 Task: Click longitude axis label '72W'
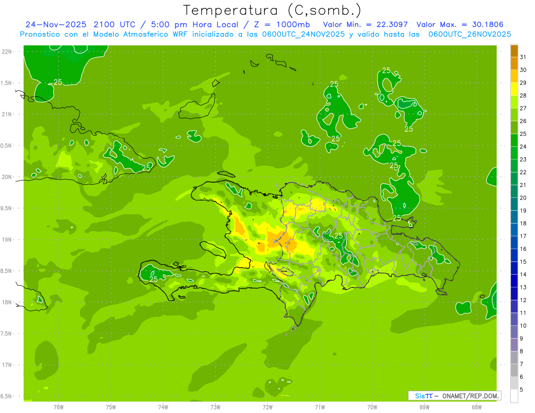[x=267, y=407]
